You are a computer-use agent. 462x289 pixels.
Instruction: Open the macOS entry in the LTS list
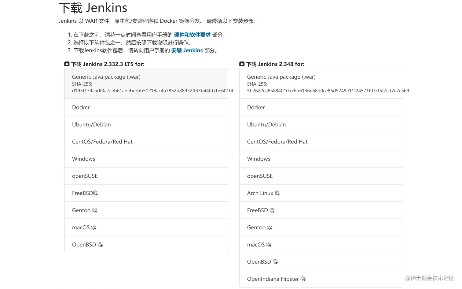point(146,227)
